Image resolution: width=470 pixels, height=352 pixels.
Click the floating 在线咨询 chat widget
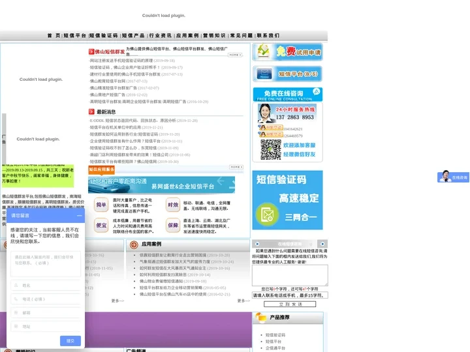(x=453, y=177)
